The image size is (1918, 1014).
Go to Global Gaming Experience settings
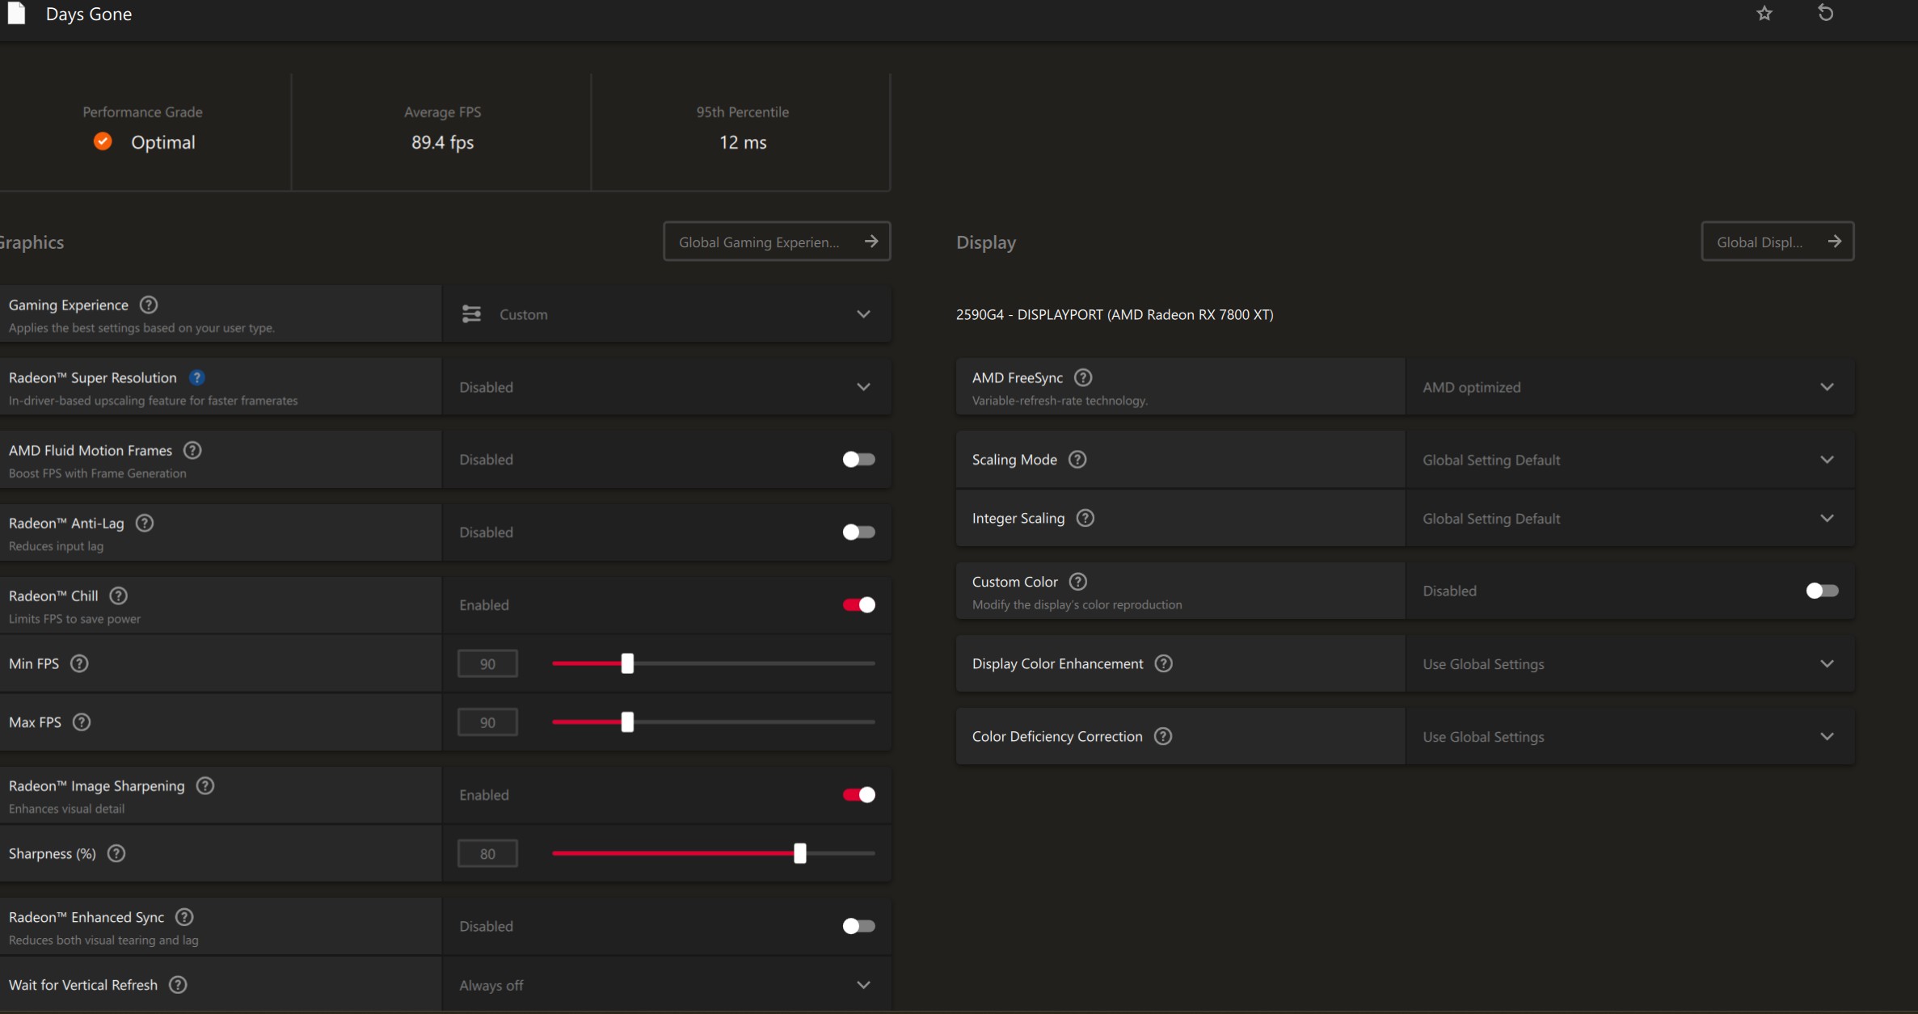[777, 242]
